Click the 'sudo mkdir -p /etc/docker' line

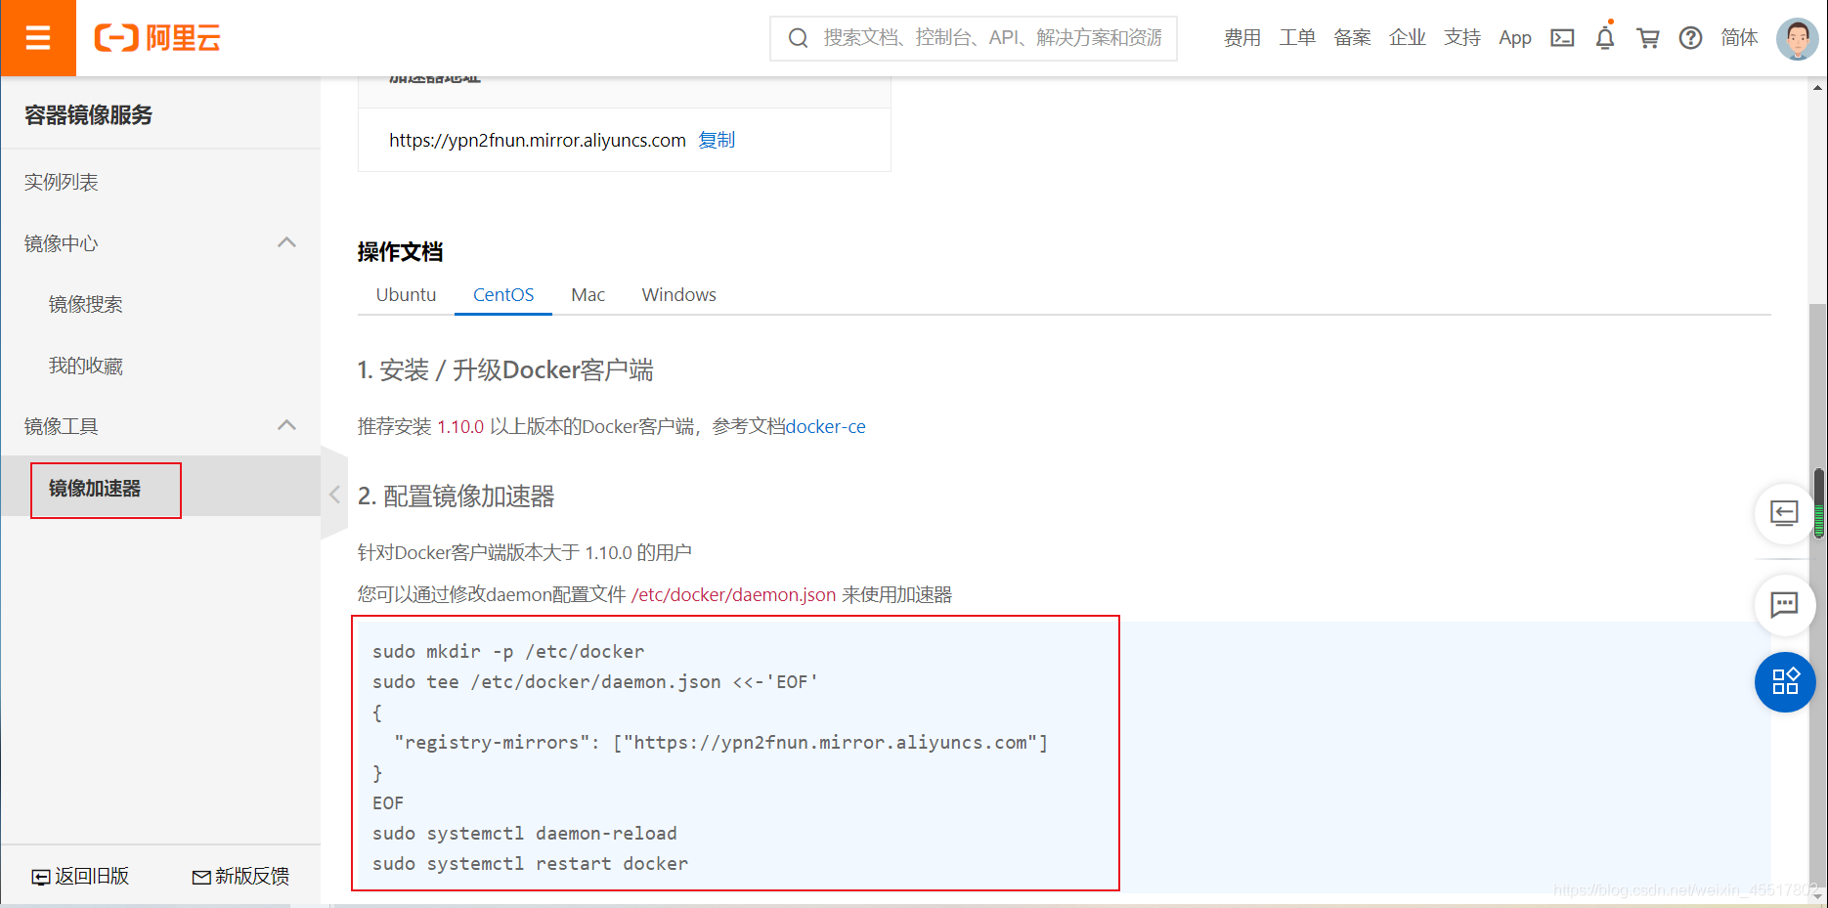508,651
